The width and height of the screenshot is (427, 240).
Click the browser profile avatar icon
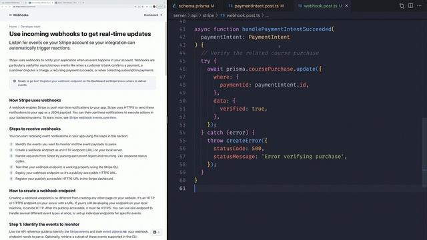point(154,7)
